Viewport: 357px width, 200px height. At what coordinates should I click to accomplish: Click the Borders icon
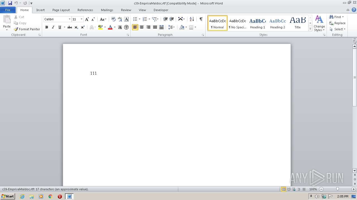pos(191,27)
